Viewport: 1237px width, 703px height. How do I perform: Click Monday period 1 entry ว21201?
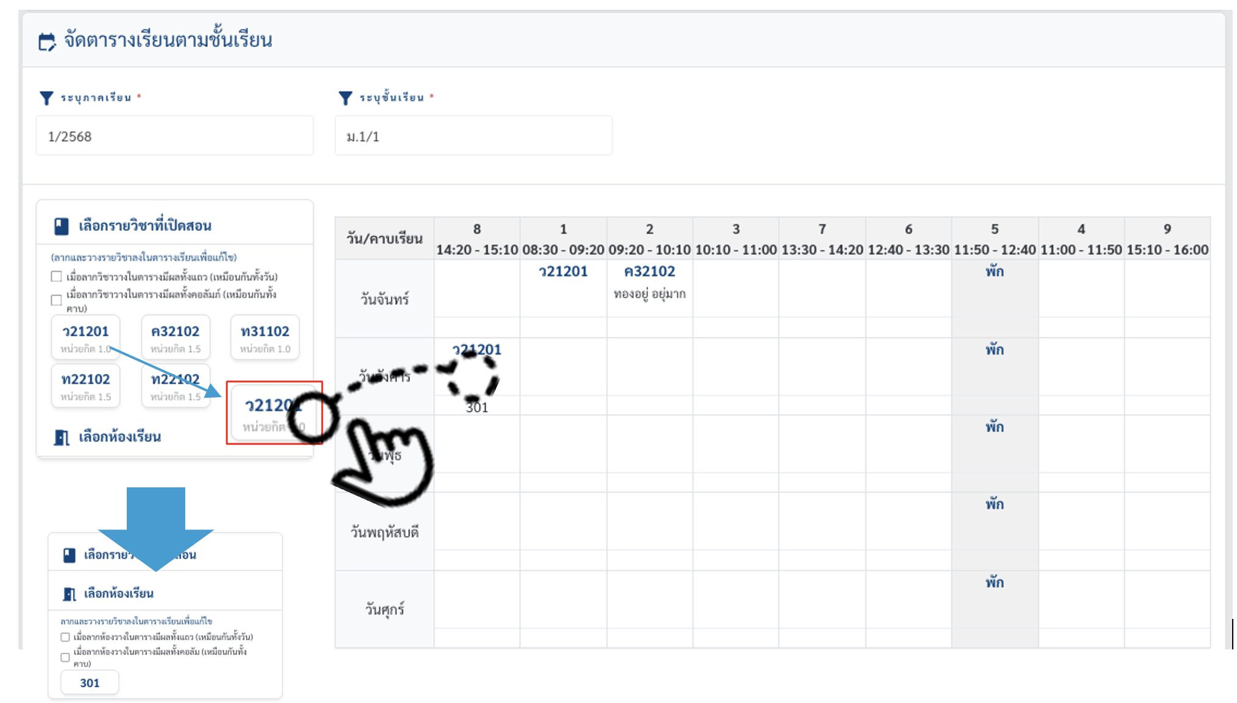563,272
